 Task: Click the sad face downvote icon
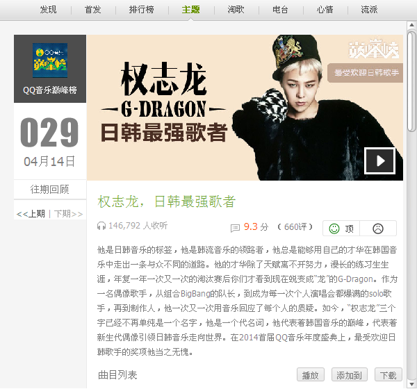pyautogui.click(x=378, y=229)
